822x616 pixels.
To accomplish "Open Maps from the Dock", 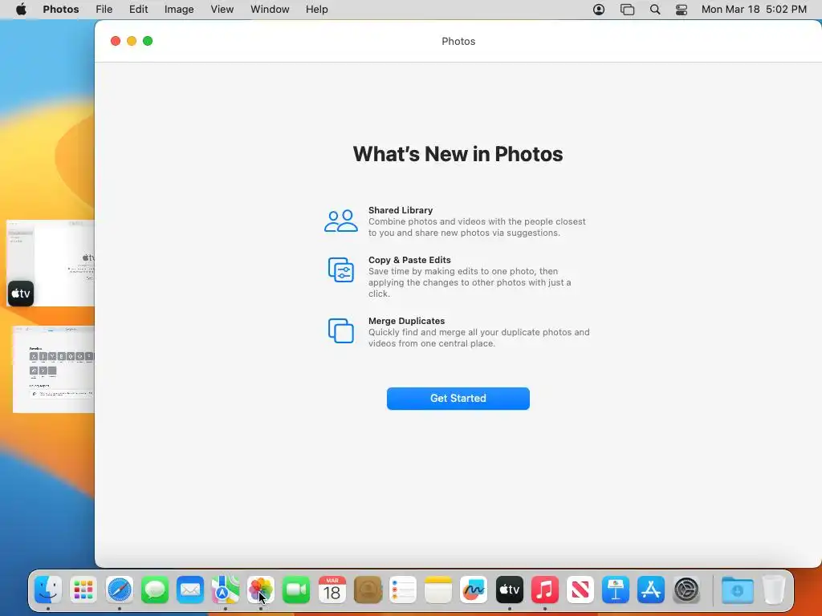I will point(226,590).
